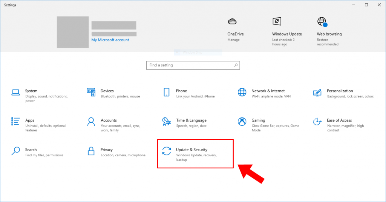Click Windows Update last checked text
Image resolution: width=386 pixels, height=202 pixels.
pyautogui.click(x=283, y=42)
